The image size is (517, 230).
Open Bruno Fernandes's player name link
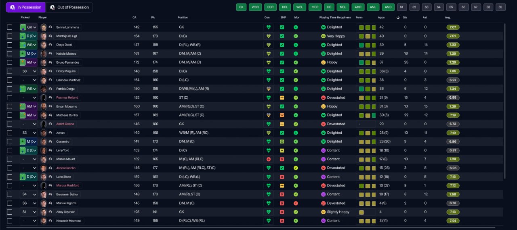[x=69, y=62]
